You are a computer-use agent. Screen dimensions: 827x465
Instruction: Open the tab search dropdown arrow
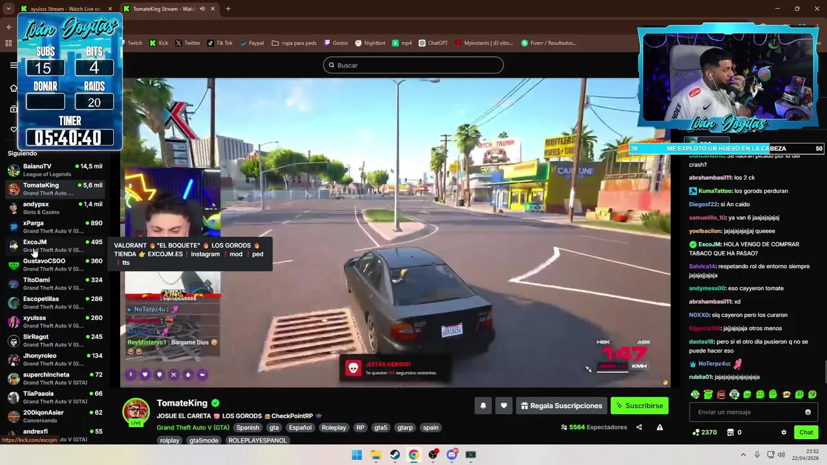pos(8,9)
